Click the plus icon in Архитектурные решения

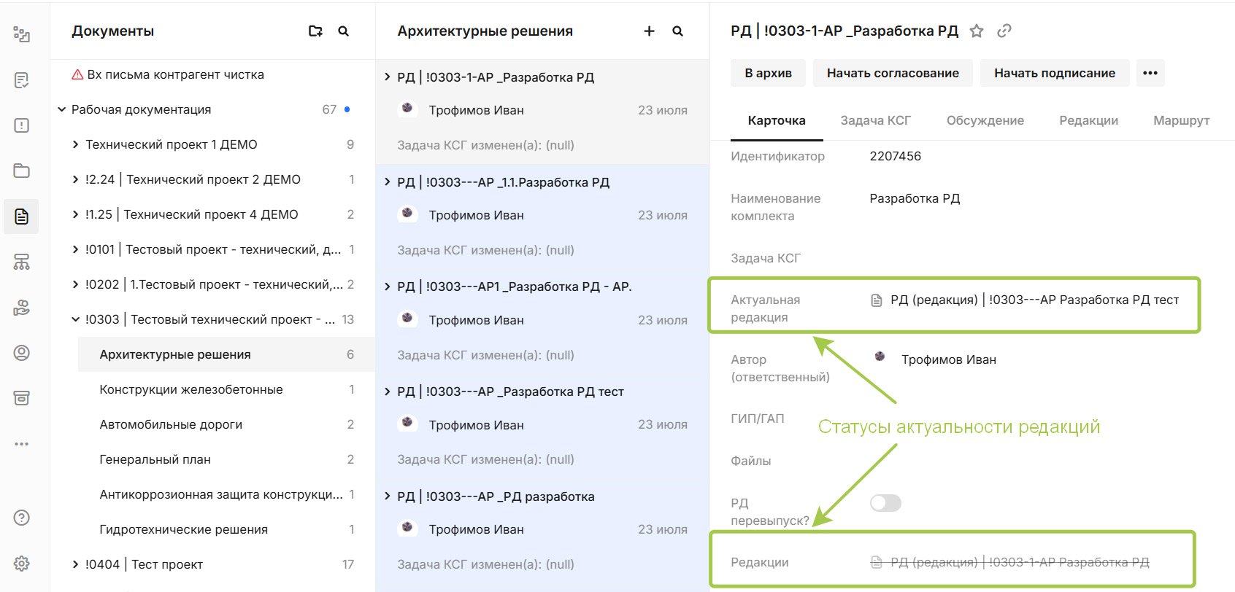point(649,31)
